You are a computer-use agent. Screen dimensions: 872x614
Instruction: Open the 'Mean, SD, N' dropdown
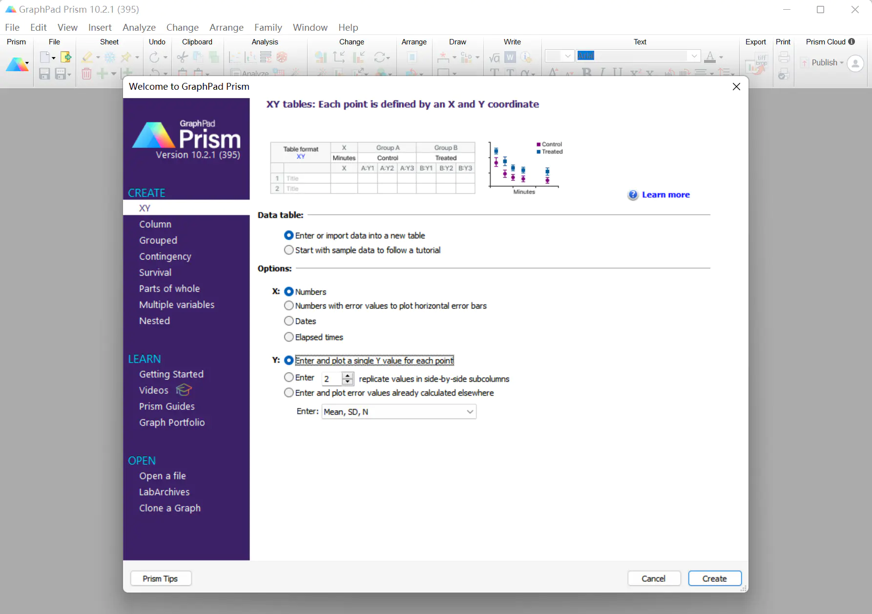(399, 412)
